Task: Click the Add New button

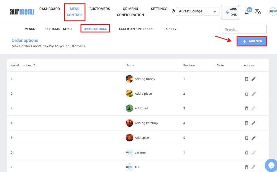Action: 252,41
